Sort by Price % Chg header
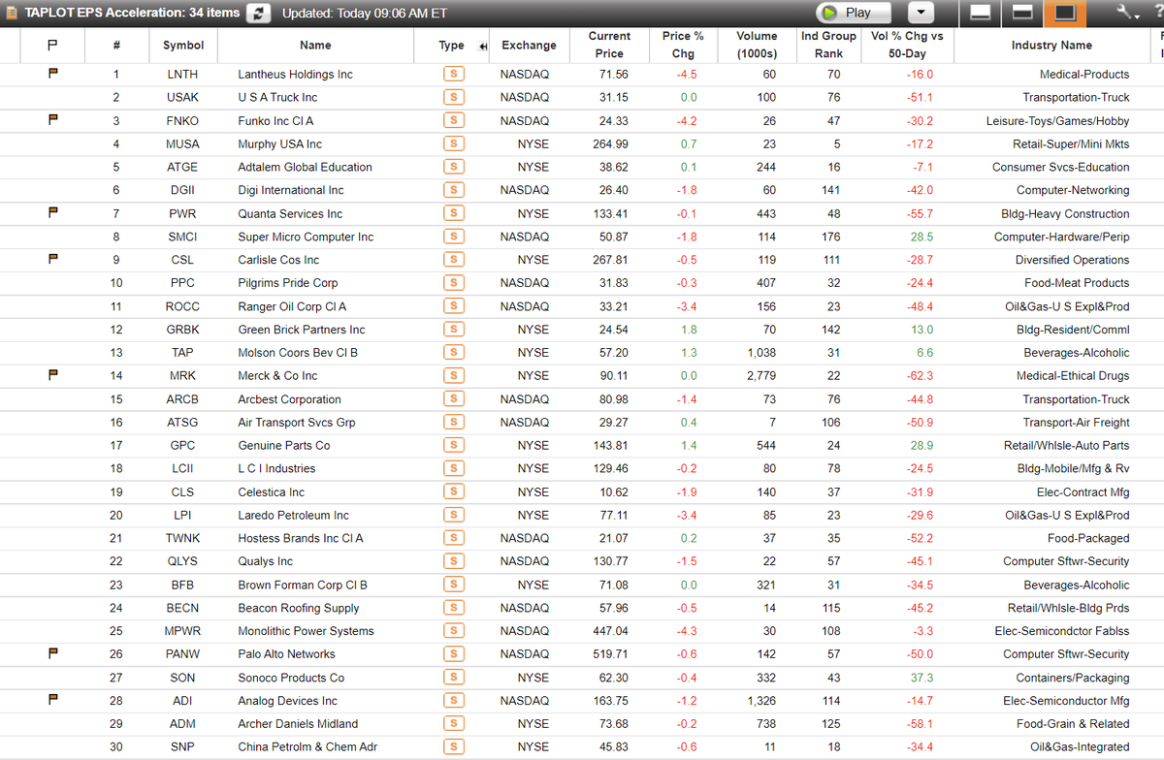The height and width of the screenshot is (760, 1164). point(683,45)
